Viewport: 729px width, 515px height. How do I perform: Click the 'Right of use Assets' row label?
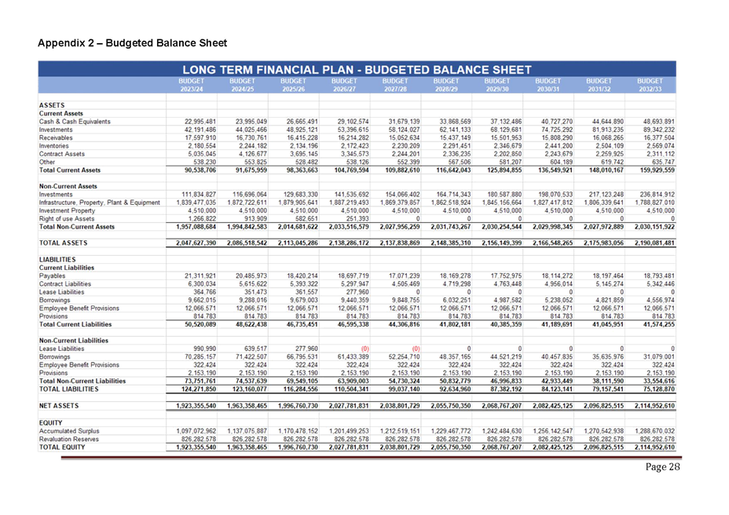click(67, 219)
